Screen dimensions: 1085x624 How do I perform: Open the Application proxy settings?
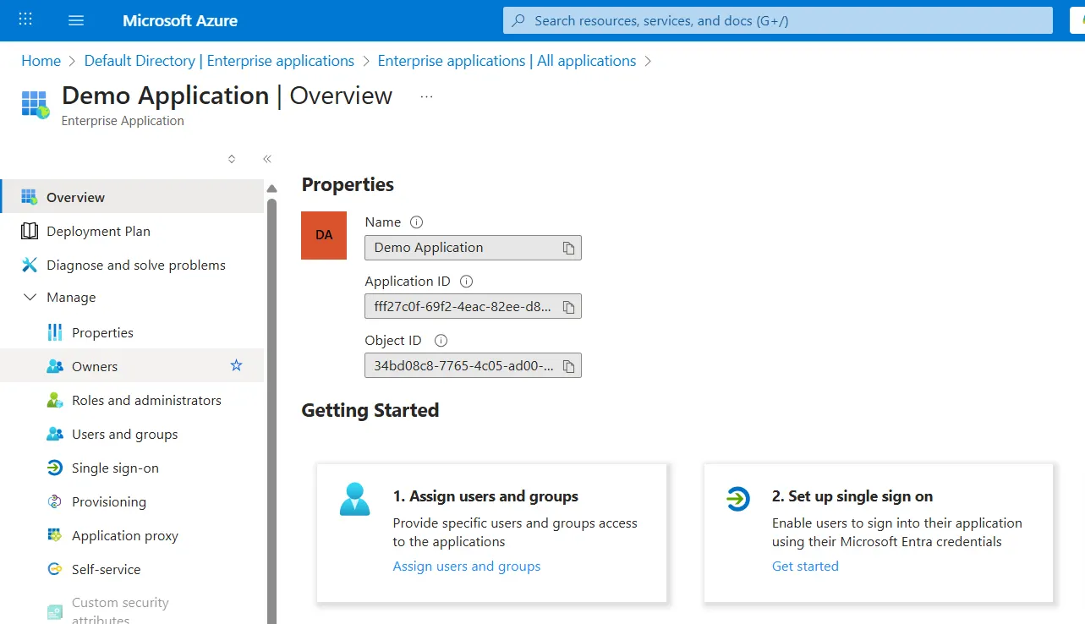[125, 535]
